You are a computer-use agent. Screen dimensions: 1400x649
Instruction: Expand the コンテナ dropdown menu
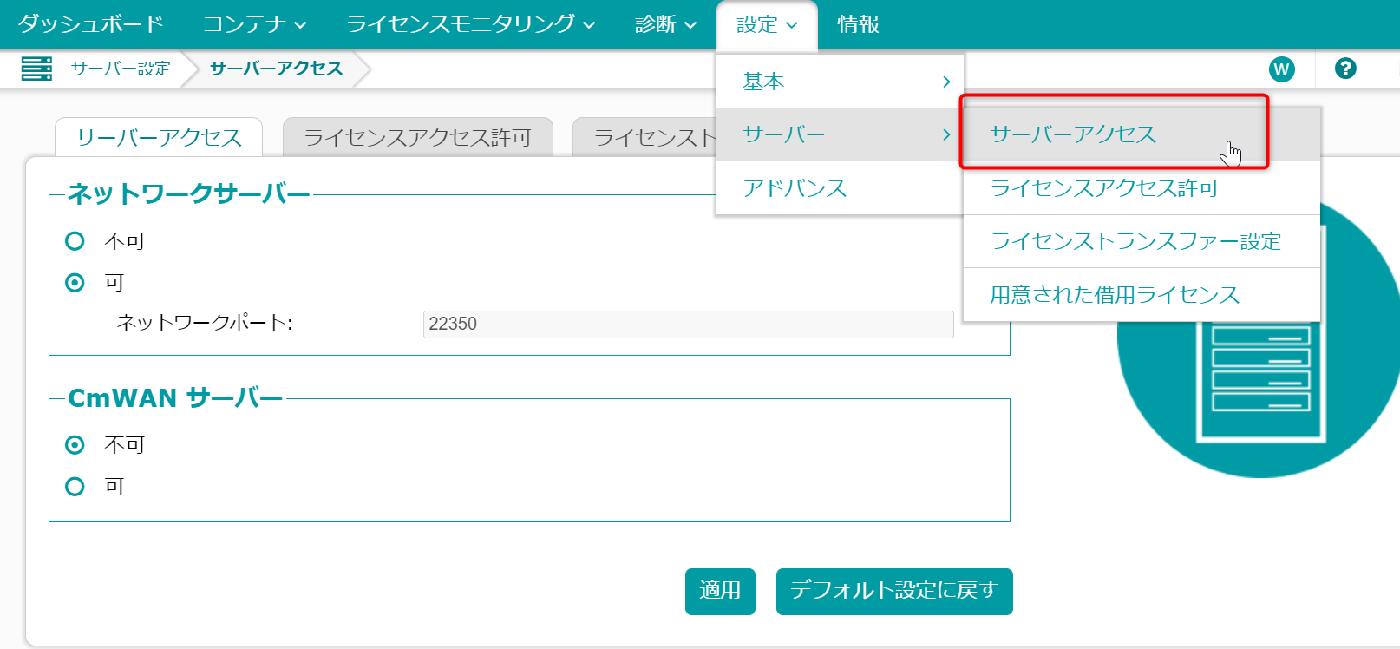[255, 24]
